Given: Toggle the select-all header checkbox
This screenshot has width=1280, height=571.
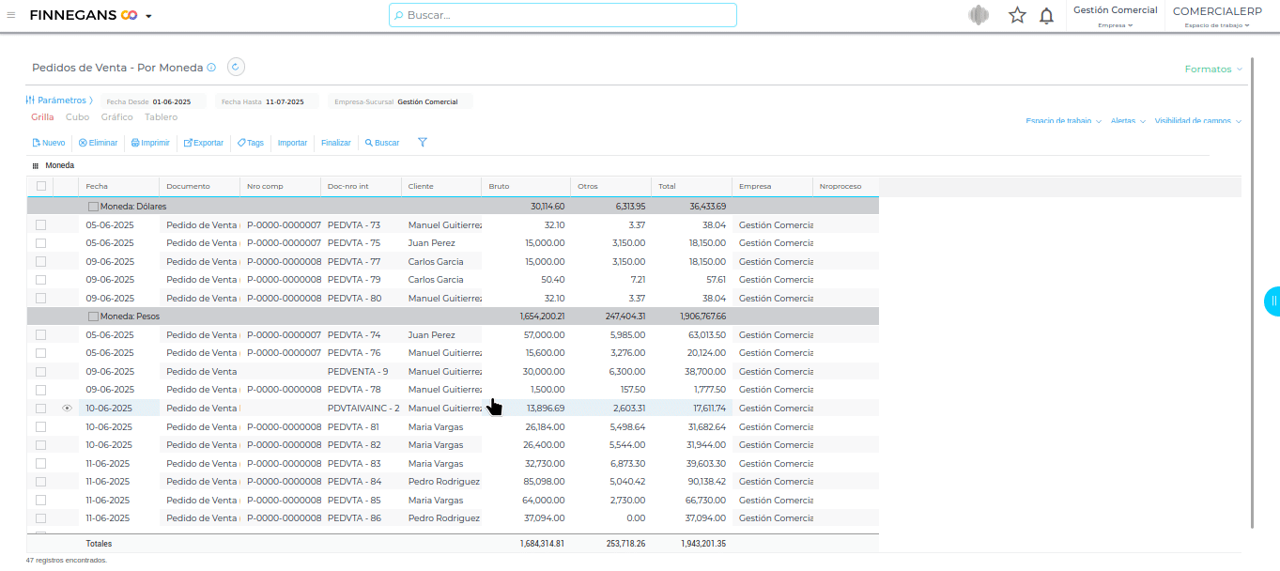Looking at the screenshot, I should coord(40,186).
